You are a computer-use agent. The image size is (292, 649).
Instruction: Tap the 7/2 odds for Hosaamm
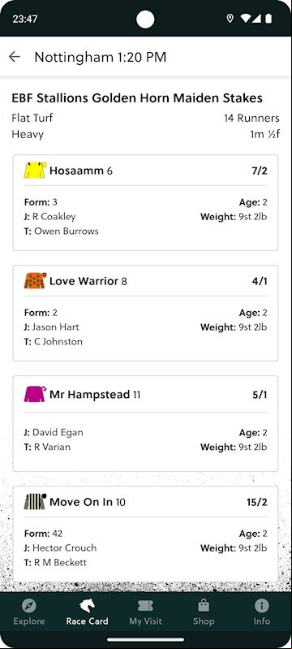click(x=260, y=171)
